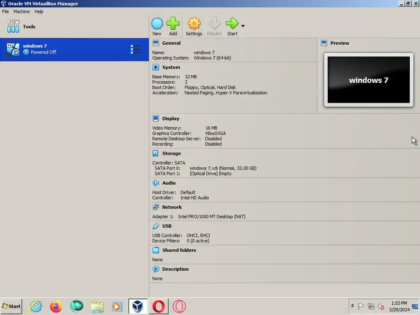
Task: Open the USB settings heading link
Action: [x=167, y=226]
